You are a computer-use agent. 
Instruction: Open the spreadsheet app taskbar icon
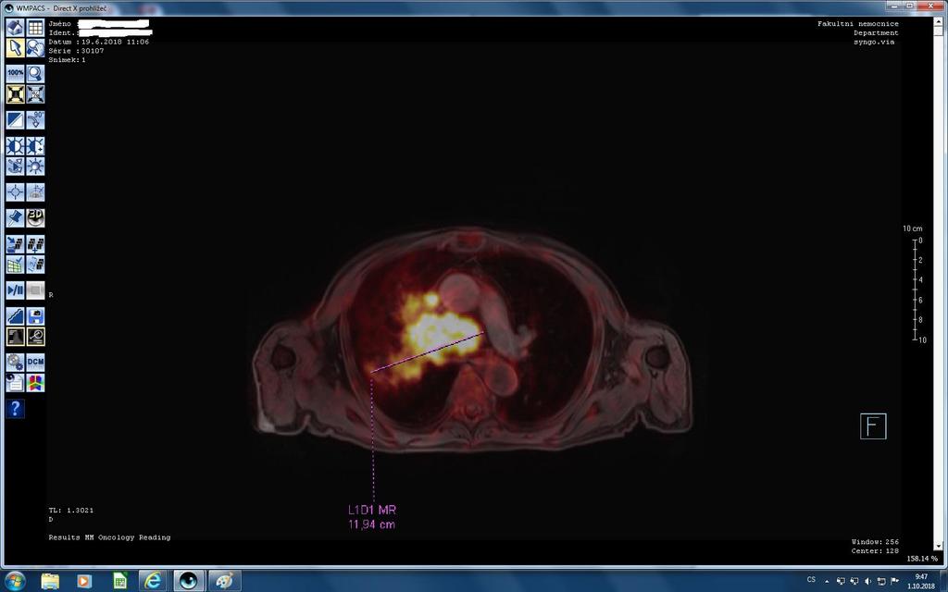119,581
